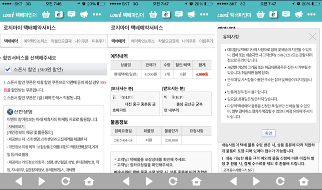The width and height of the screenshot is (322, 190).
Task: Click the 수량 value 1개
Action: (x=167, y=74)
